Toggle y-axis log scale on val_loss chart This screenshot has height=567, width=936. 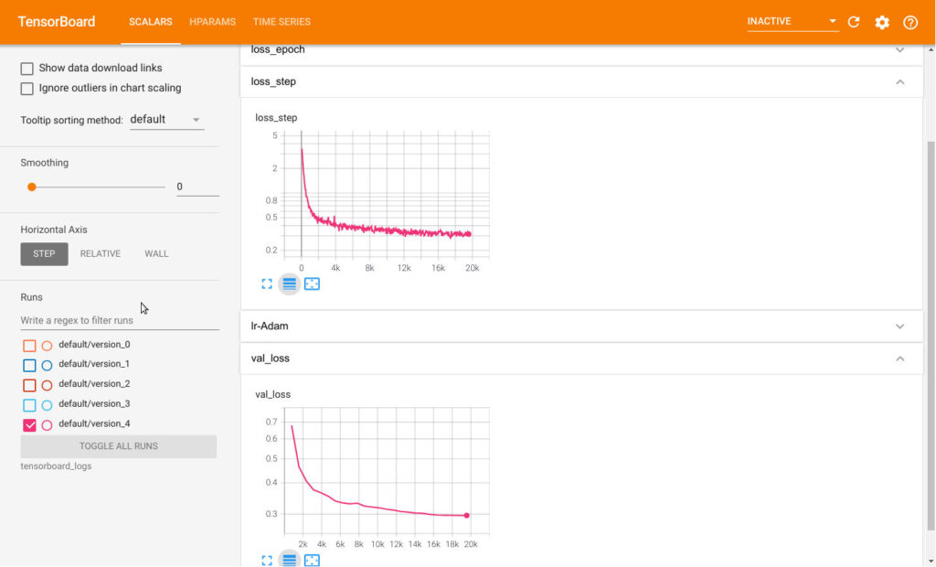pos(289,560)
